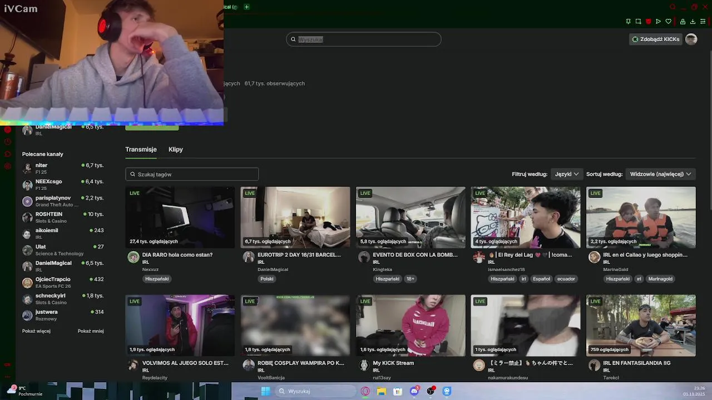Focus the Kick Wyszukaj search box

[364, 39]
